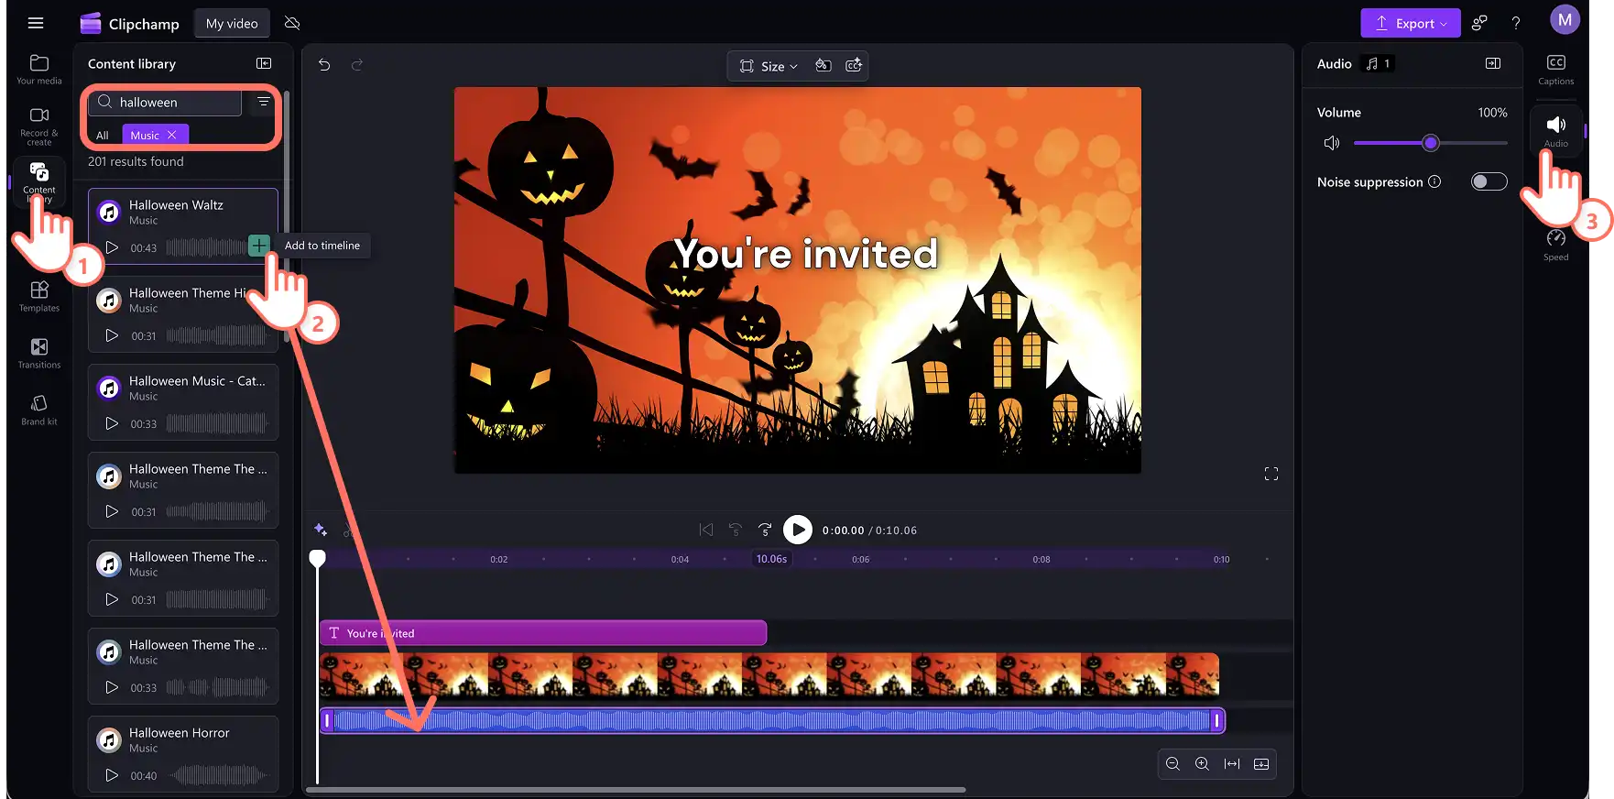The width and height of the screenshot is (1614, 799).
Task: Rename the My video title
Action: (232, 24)
